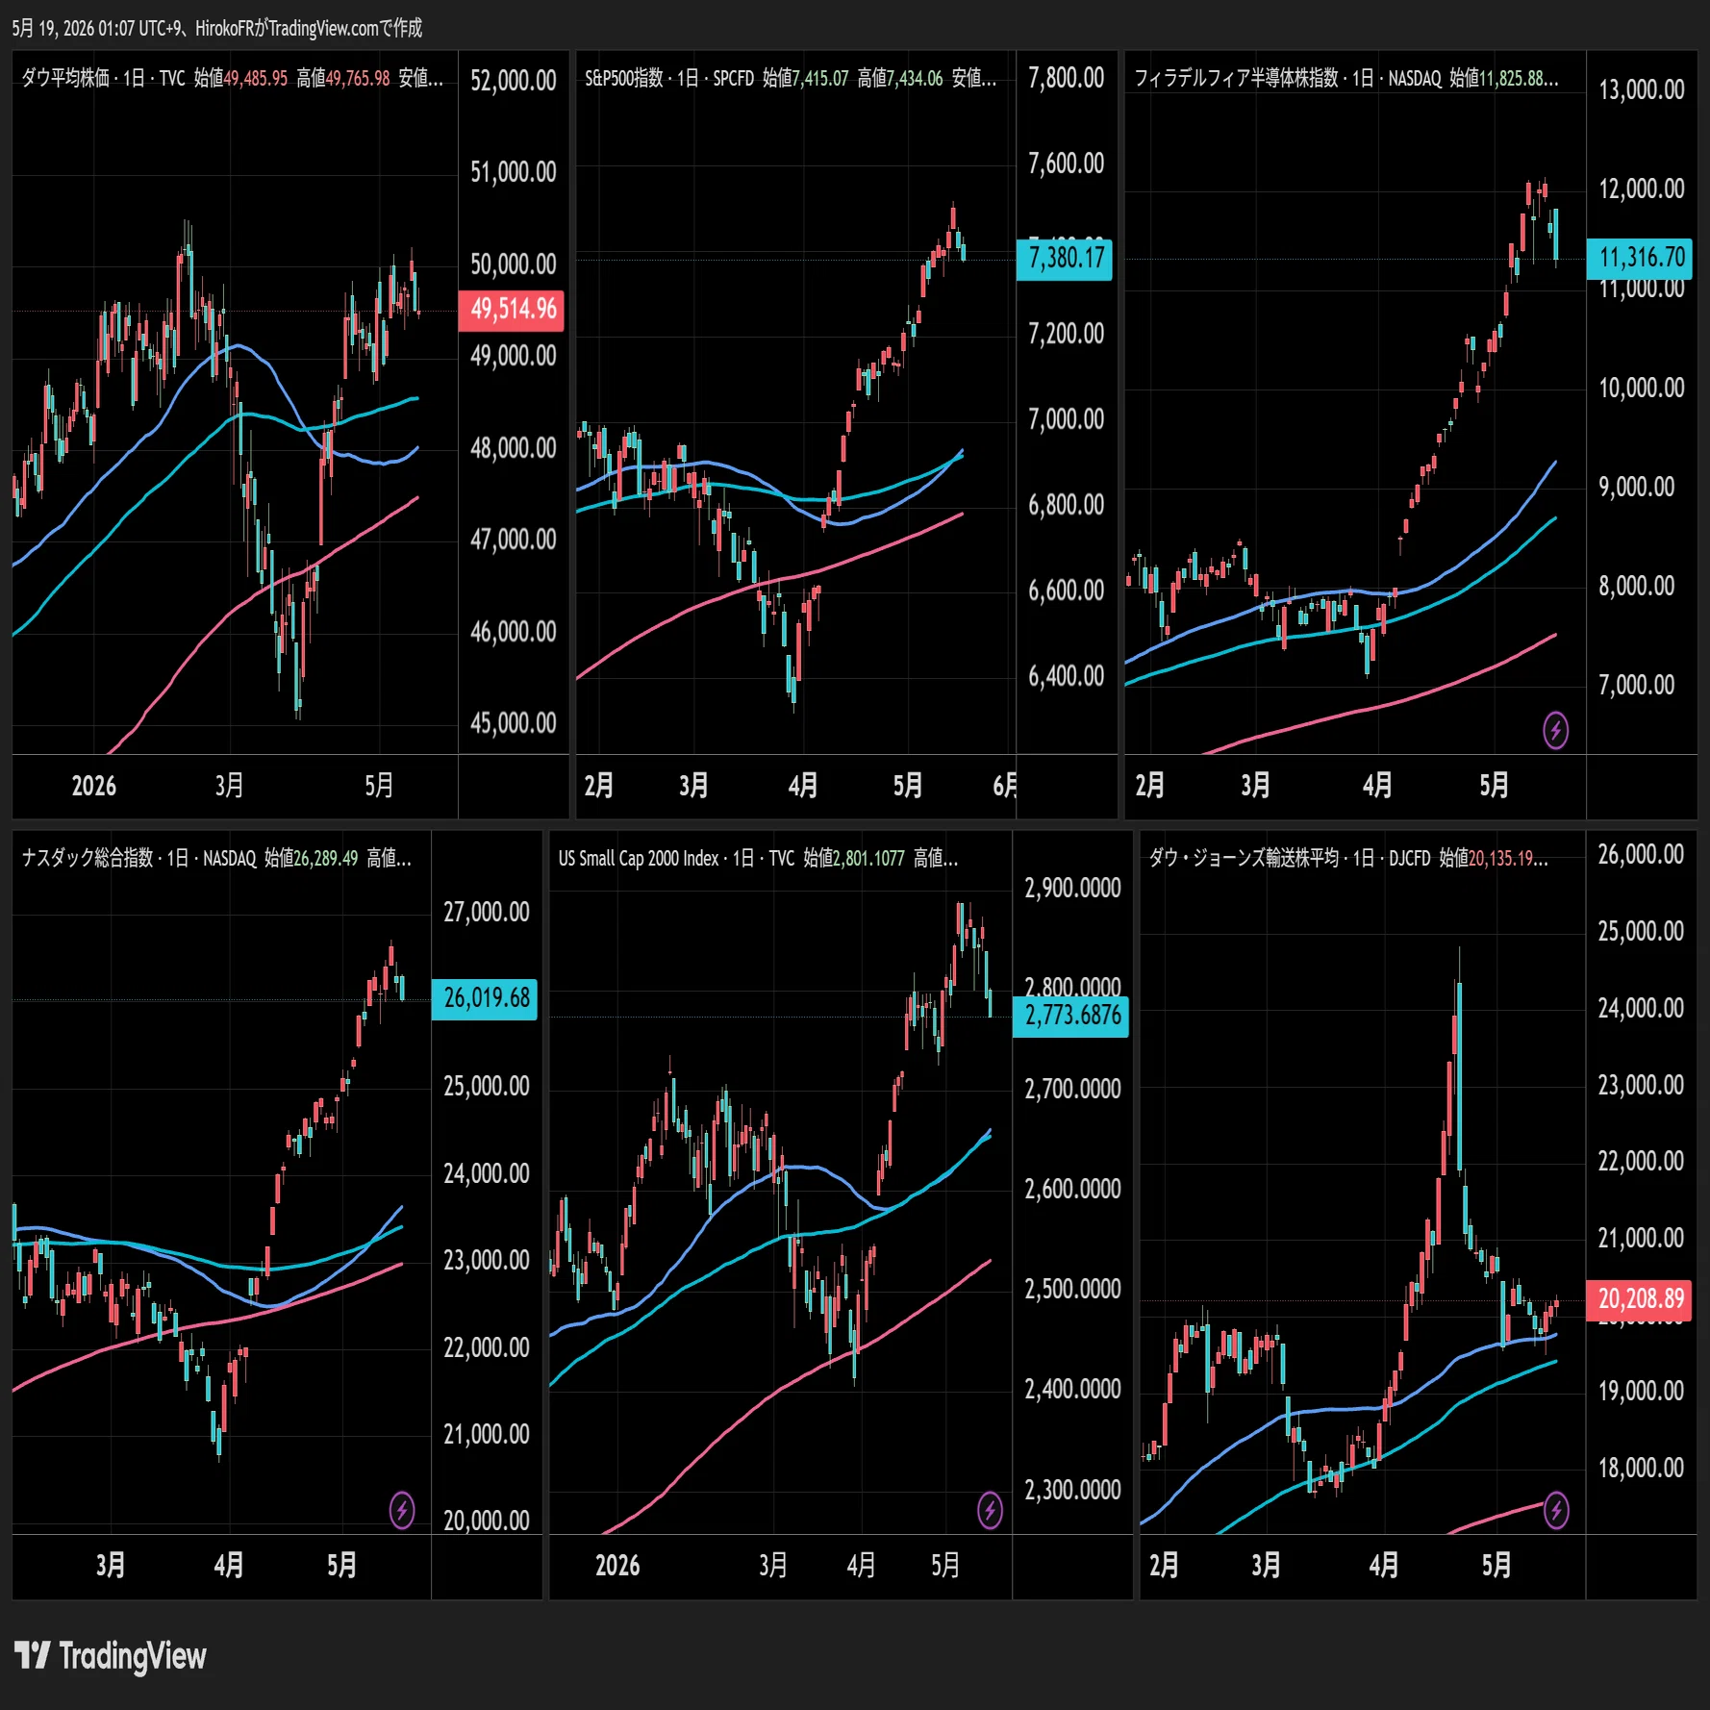Click the TradingView logo at bottom left
Viewport: 1710px width, 1710px height.
(x=111, y=1656)
